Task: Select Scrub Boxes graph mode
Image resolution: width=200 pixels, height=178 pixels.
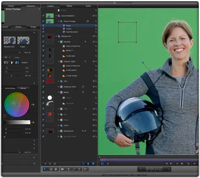Action: (10, 88)
